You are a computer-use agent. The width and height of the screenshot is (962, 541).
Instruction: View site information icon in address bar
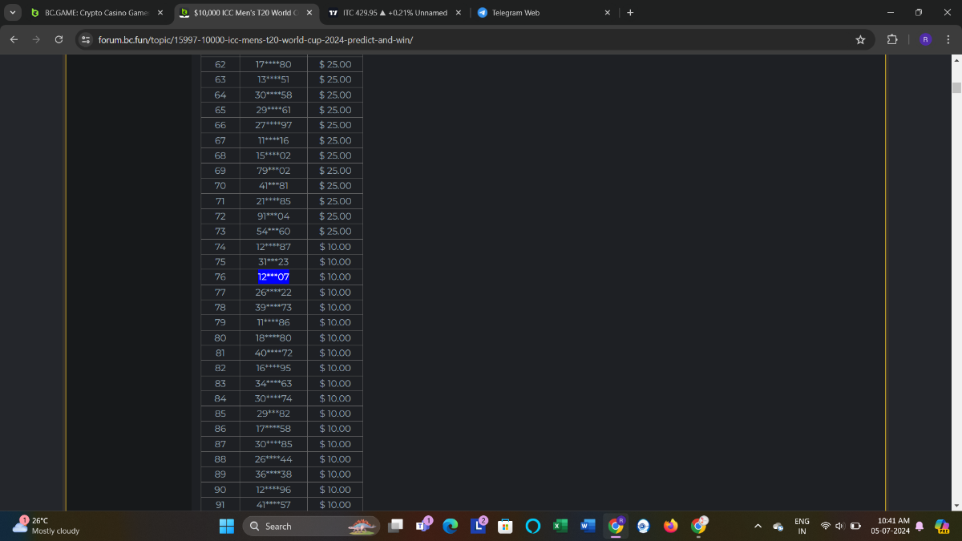87,39
